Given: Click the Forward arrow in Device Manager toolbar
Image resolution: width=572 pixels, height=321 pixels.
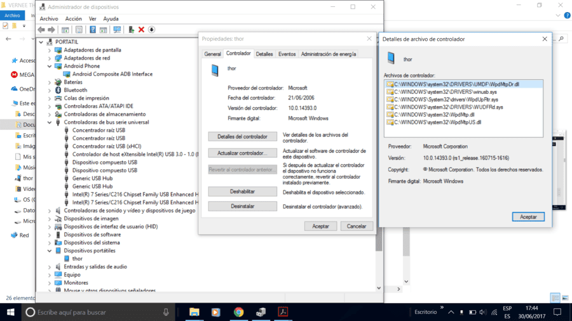Looking at the screenshot, I should 51,29.
